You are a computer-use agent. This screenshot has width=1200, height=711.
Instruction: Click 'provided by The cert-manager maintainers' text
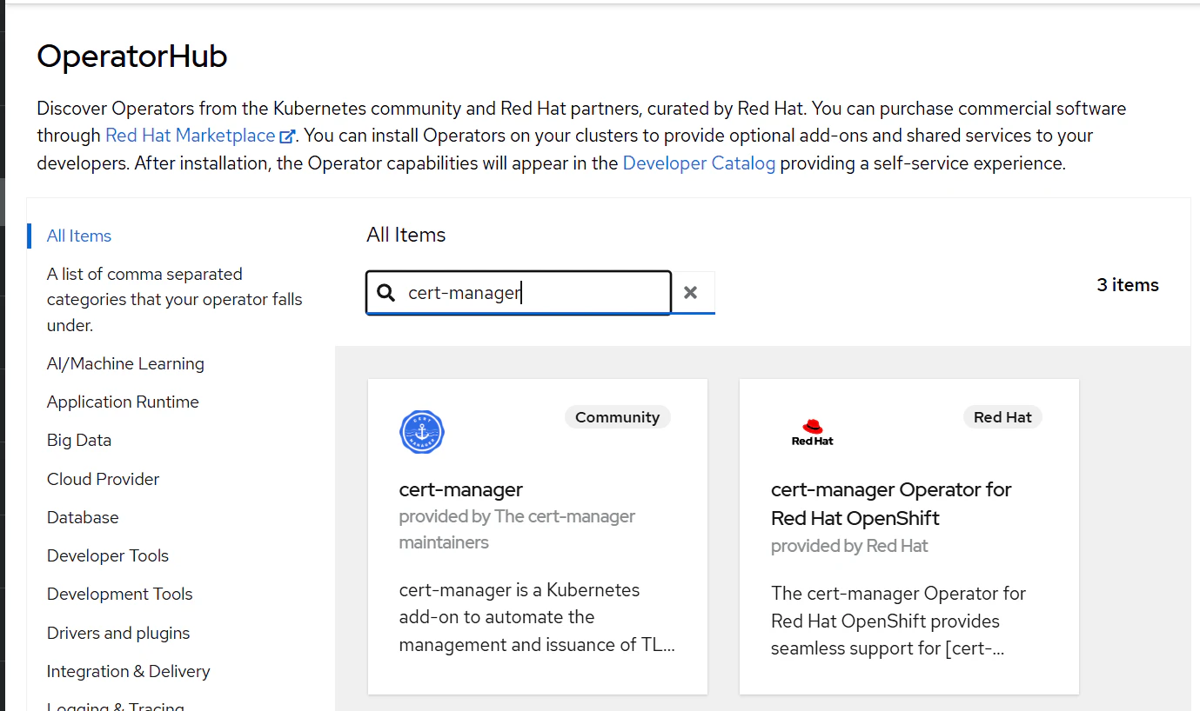pos(517,529)
